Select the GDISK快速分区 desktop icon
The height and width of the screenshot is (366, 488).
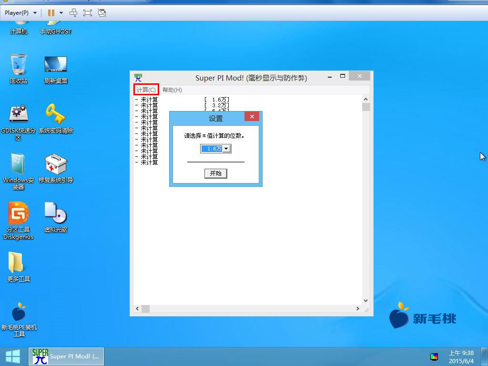coord(19,122)
